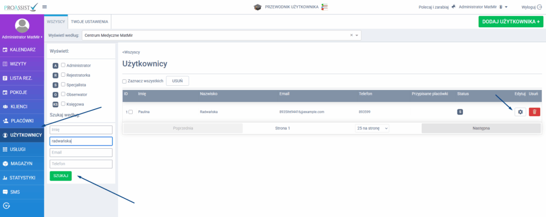
Task: Click the hamburger menu icon
Action: coord(44,7)
